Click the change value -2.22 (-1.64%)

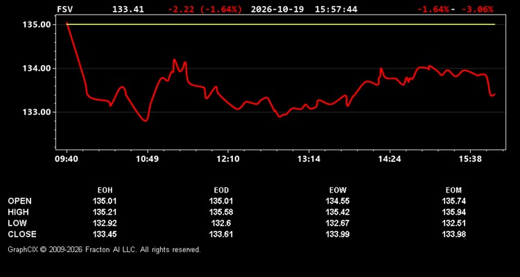(205, 9)
